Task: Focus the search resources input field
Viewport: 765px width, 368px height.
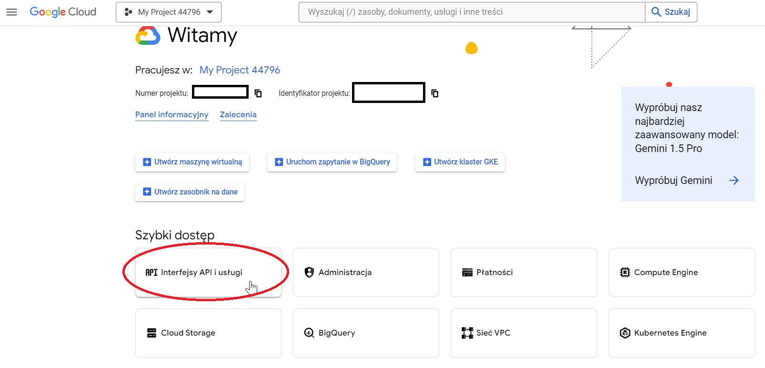Action: [472, 12]
